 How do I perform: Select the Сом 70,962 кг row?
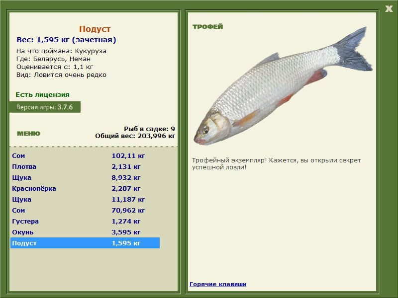click(85, 210)
